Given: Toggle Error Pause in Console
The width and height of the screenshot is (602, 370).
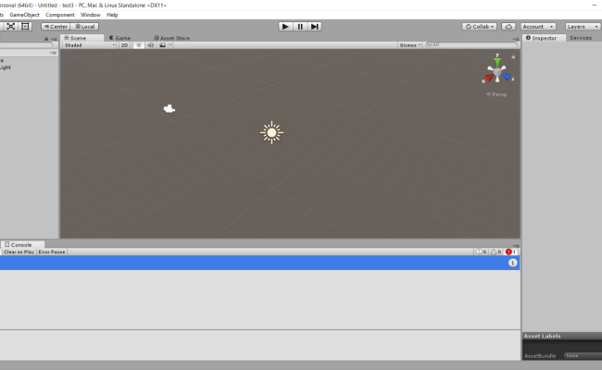Looking at the screenshot, I should click(52, 252).
